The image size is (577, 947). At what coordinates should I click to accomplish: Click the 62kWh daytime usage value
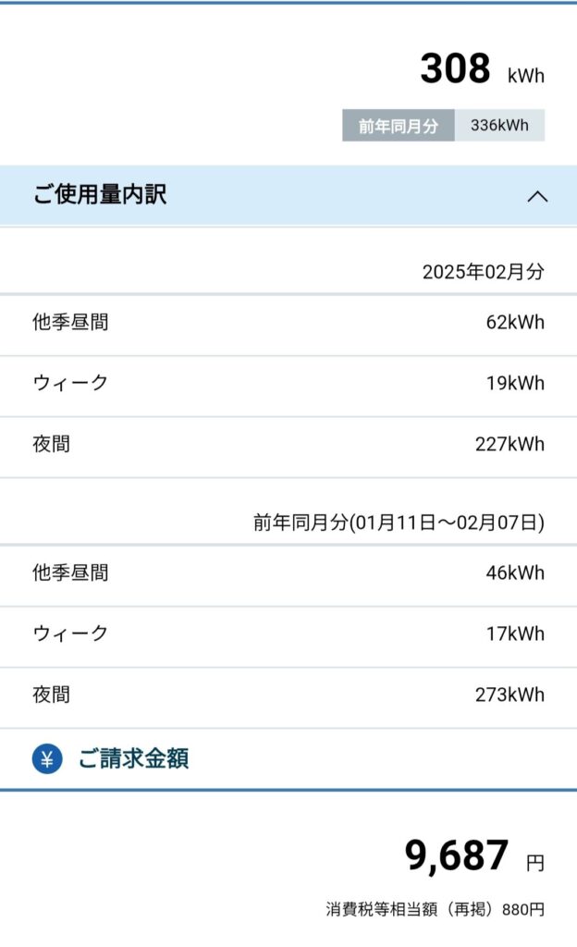coord(515,323)
